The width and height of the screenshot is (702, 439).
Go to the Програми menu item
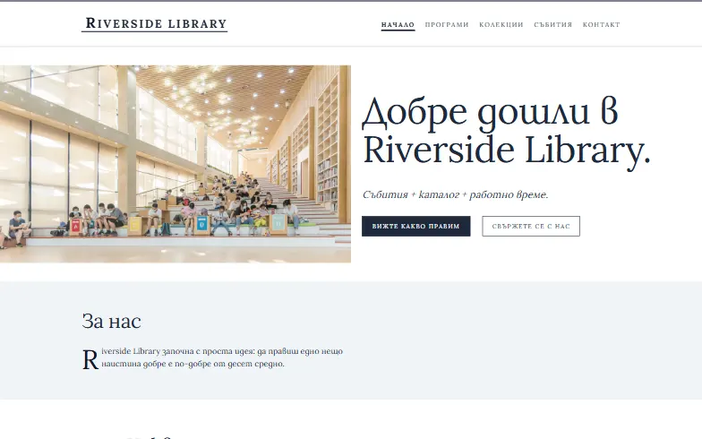(x=446, y=25)
